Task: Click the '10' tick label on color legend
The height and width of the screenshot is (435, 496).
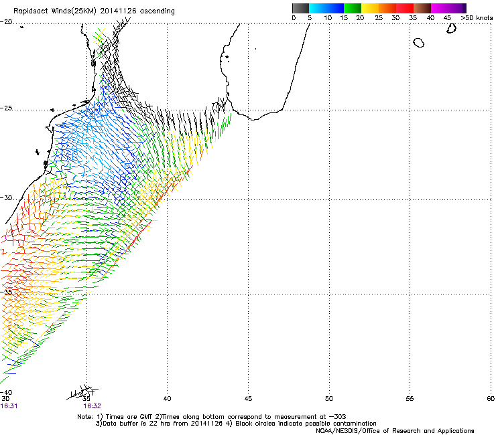Action: click(x=328, y=18)
